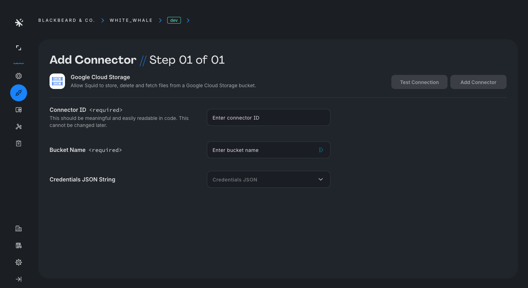Click BLACKBEARD & CO. breadcrumb
The image size is (528, 288).
[67, 20]
